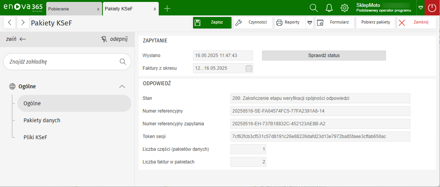The width and height of the screenshot is (440, 187).
Task: Click the Sprawdź status button
Action: tap(324, 56)
